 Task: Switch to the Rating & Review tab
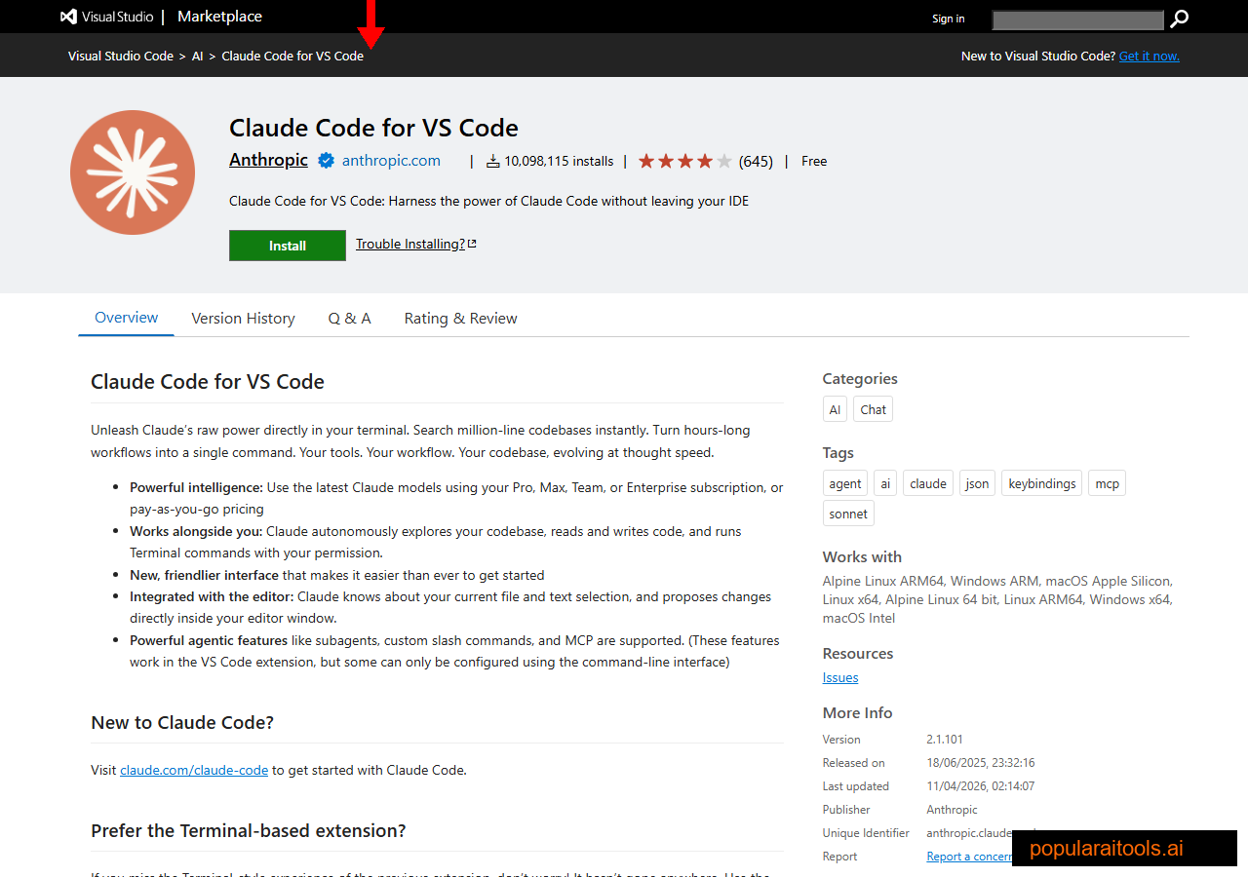pos(460,318)
